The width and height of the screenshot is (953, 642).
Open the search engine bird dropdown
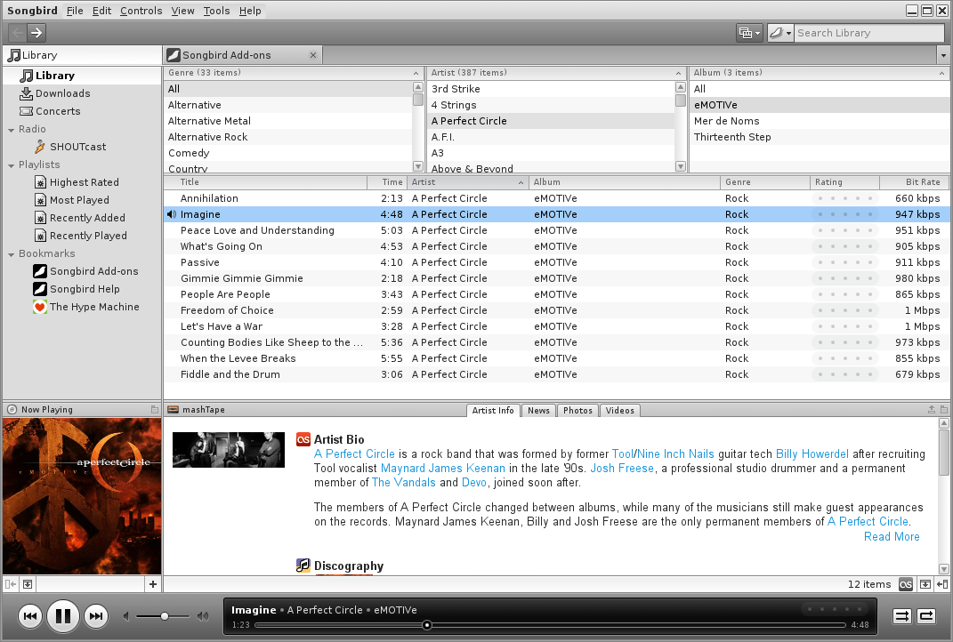(780, 33)
